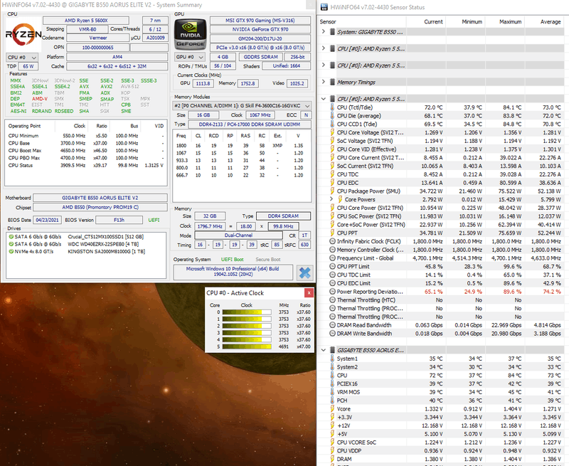Click the blue X close icon in System Summary
569x466 pixels.
pyautogui.click(x=305, y=273)
